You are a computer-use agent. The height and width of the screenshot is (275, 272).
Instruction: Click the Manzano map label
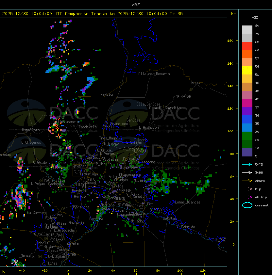(x=27, y=255)
